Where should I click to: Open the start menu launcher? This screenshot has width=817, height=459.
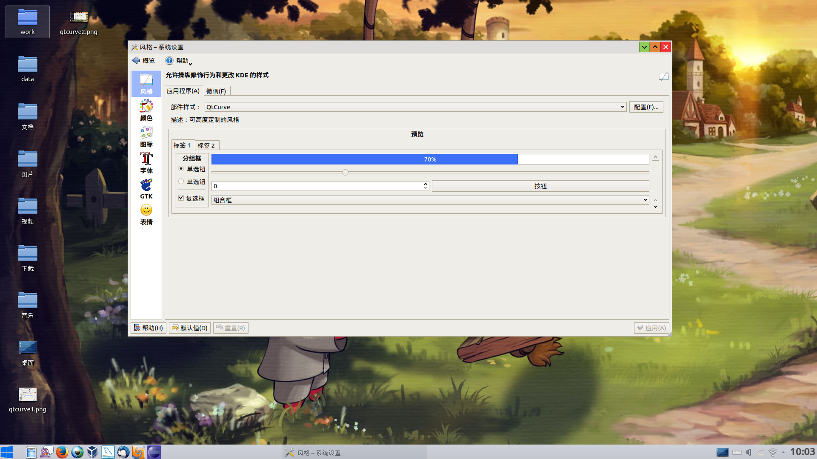(x=7, y=452)
